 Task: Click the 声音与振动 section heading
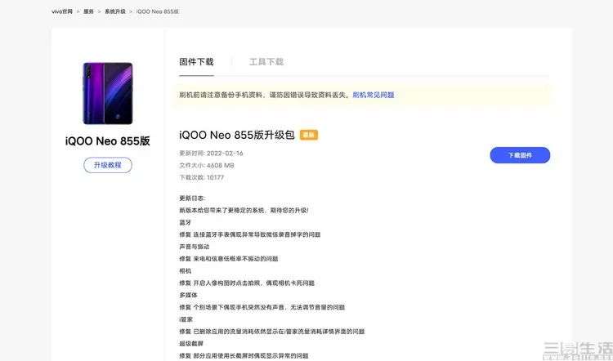coord(195,247)
